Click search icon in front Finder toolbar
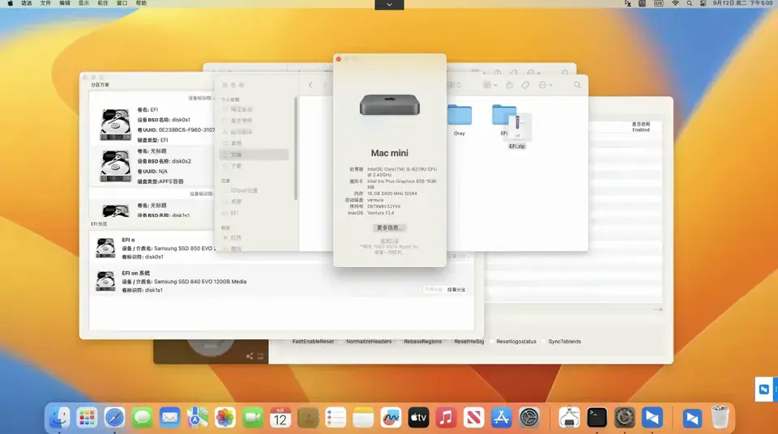This screenshot has height=434, width=778. [x=577, y=85]
